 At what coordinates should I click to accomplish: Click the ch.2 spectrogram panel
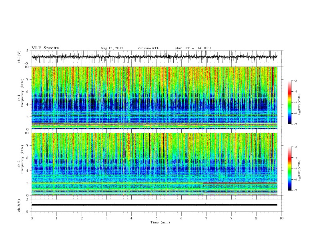[154, 164]
